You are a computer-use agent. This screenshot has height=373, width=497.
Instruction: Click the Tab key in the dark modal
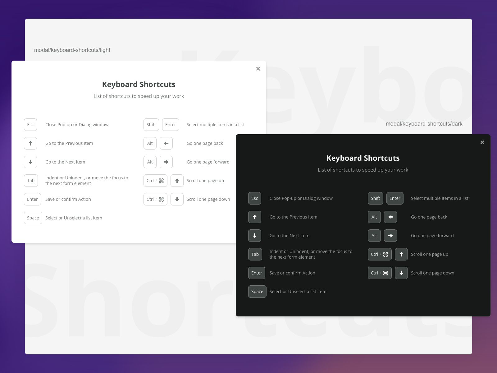click(255, 254)
